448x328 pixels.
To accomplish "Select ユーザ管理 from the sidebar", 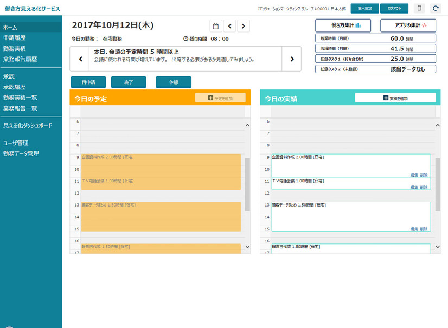I will (16, 143).
